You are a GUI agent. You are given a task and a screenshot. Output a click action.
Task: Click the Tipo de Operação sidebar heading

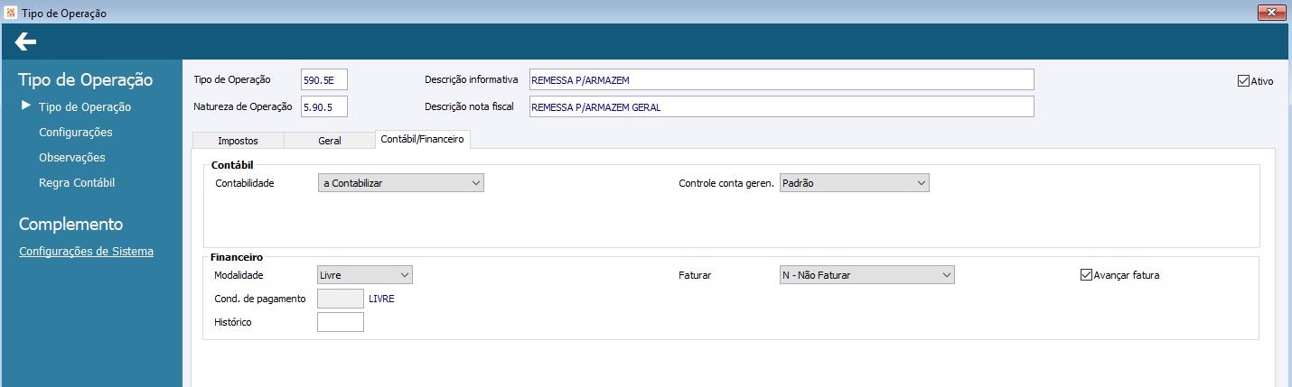pos(86,79)
